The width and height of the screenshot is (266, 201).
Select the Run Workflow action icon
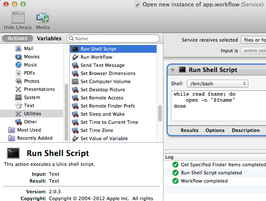click(75, 57)
